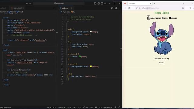Click line number 26 in style.css gutter
The height and width of the screenshot is (109, 194).
(x=62, y=76)
